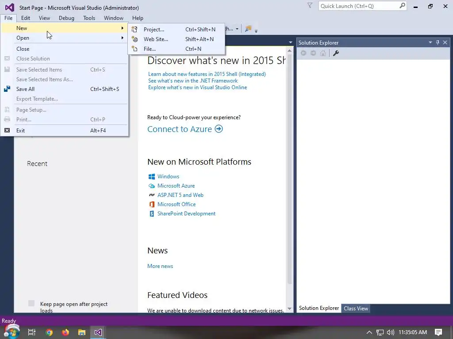Open Task View on the taskbar

tap(31, 332)
